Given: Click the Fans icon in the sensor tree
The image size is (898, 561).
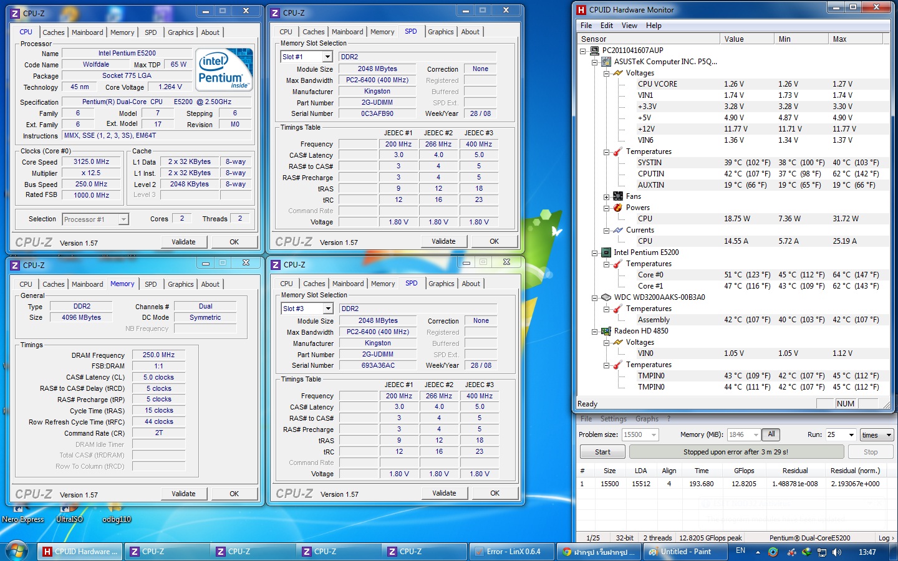Looking at the screenshot, I should [x=618, y=196].
